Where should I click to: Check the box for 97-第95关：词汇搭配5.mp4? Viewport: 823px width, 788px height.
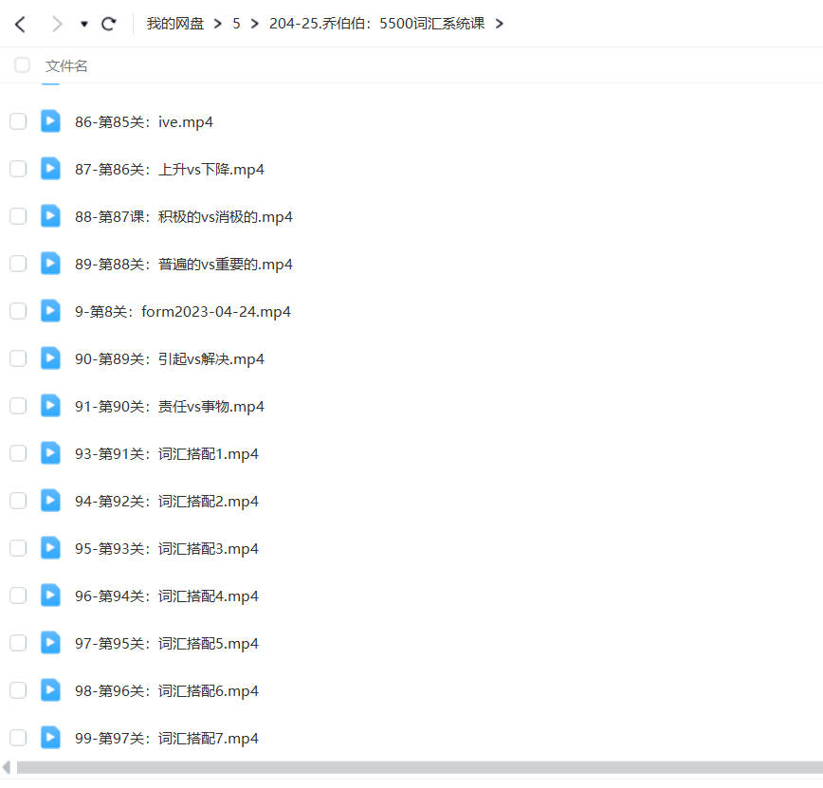(x=18, y=643)
